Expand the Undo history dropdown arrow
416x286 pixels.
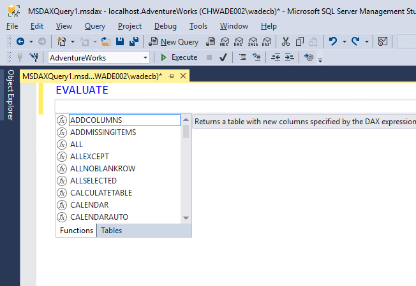coord(345,41)
